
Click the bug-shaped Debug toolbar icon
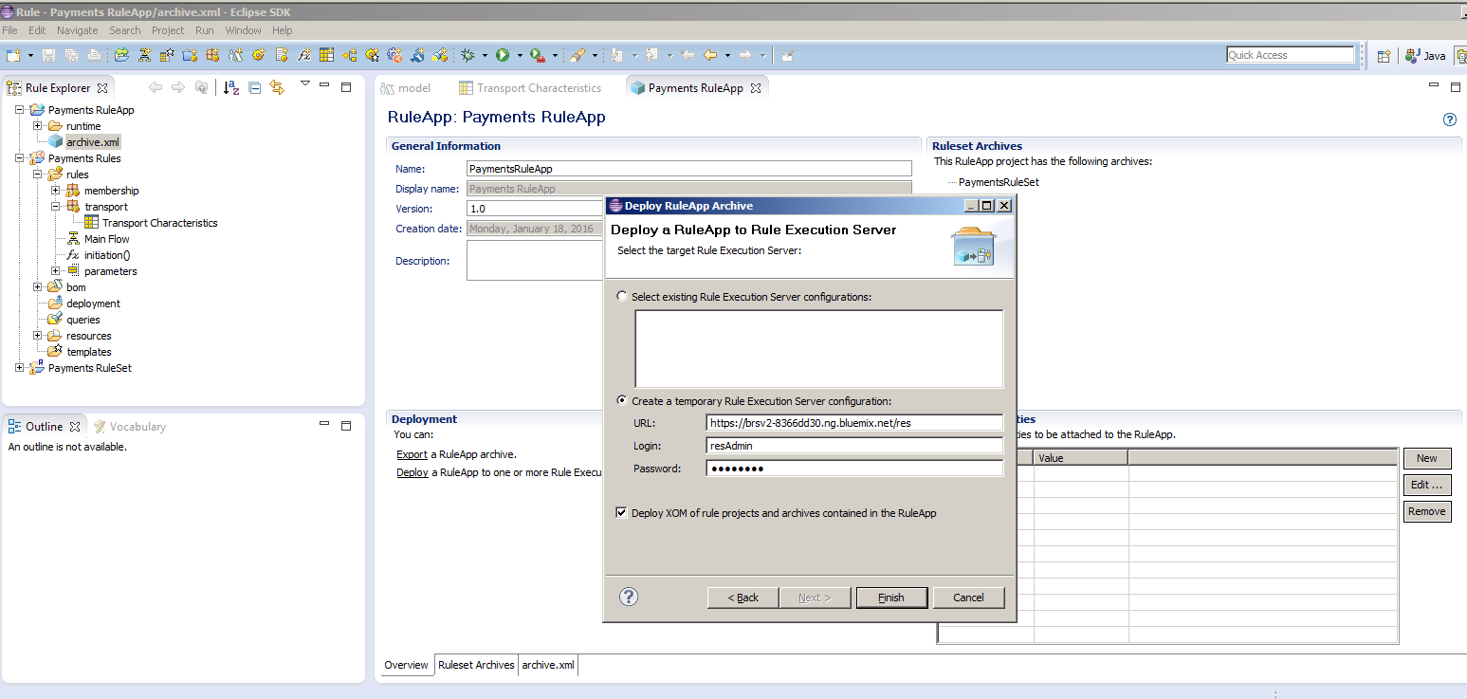(468, 55)
